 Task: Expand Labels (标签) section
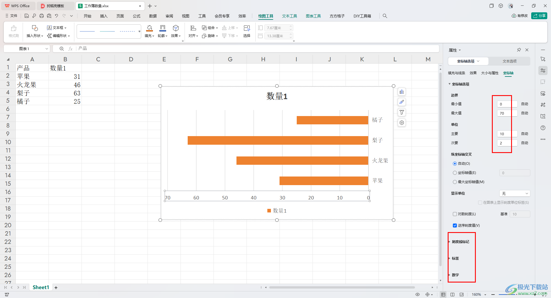click(x=455, y=258)
